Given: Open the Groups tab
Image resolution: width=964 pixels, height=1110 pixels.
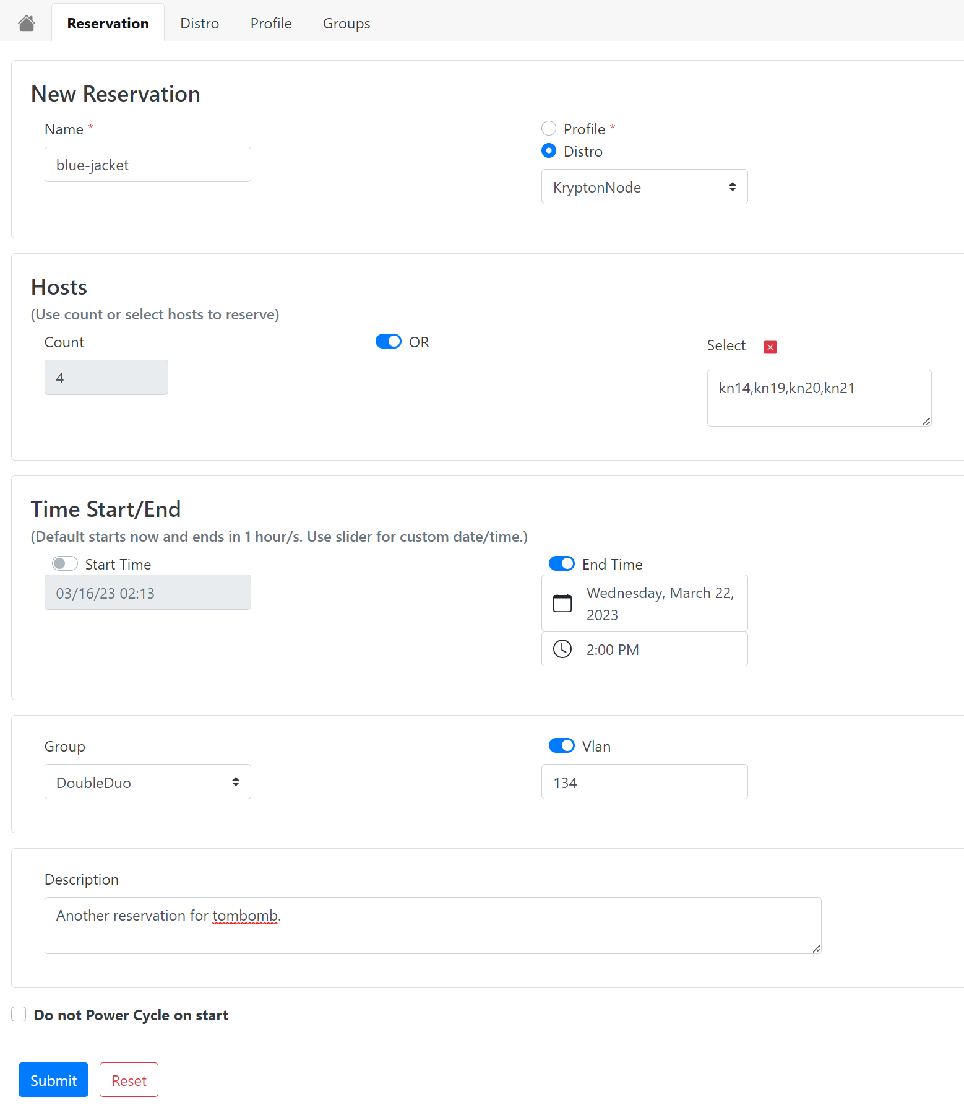Looking at the screenshot, I should pos(346,24).
